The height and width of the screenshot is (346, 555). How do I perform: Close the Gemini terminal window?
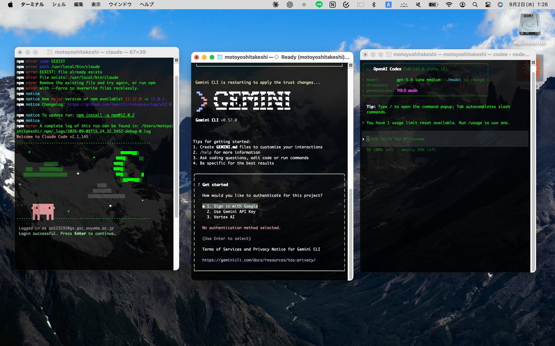point(197,57)
